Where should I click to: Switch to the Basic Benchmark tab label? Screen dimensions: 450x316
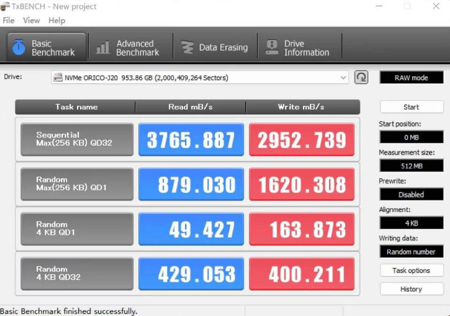pyautogui.click(x=53, y=48)
